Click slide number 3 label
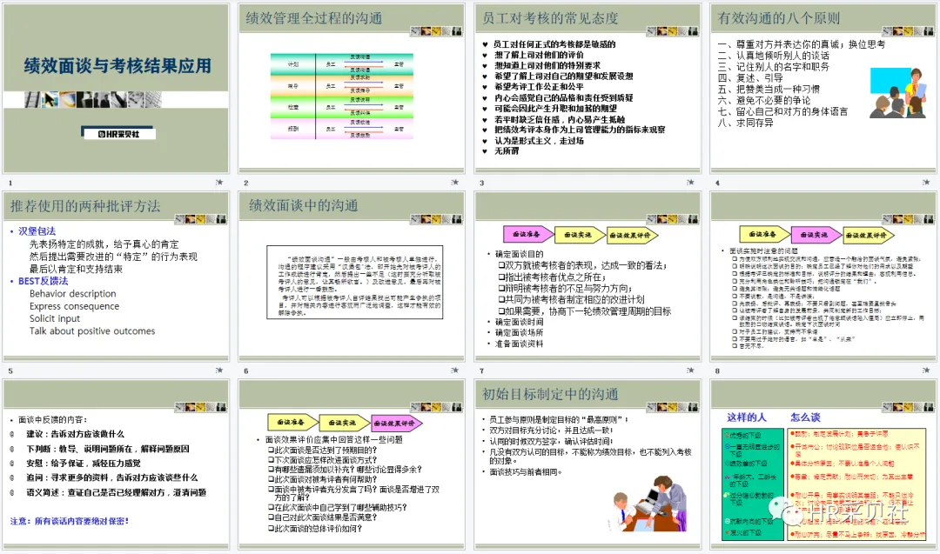The image size is (940, 554). [481, 183]
